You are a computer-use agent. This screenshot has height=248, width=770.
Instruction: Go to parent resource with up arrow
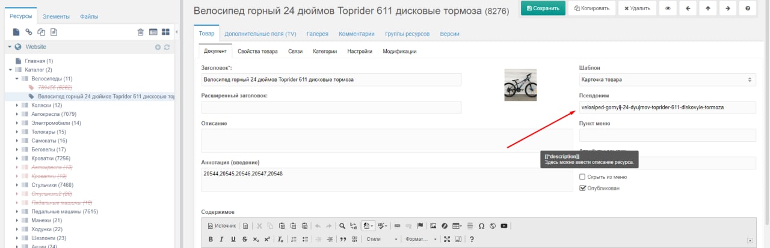(707, 8)
